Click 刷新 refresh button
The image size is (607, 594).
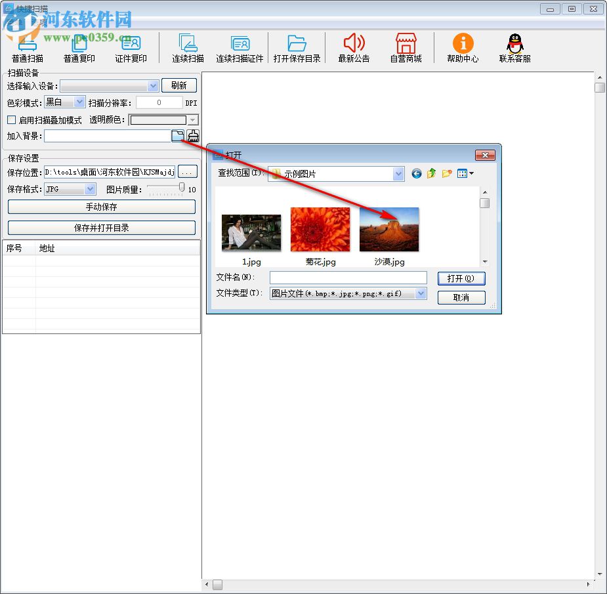(x=179, y=85)
